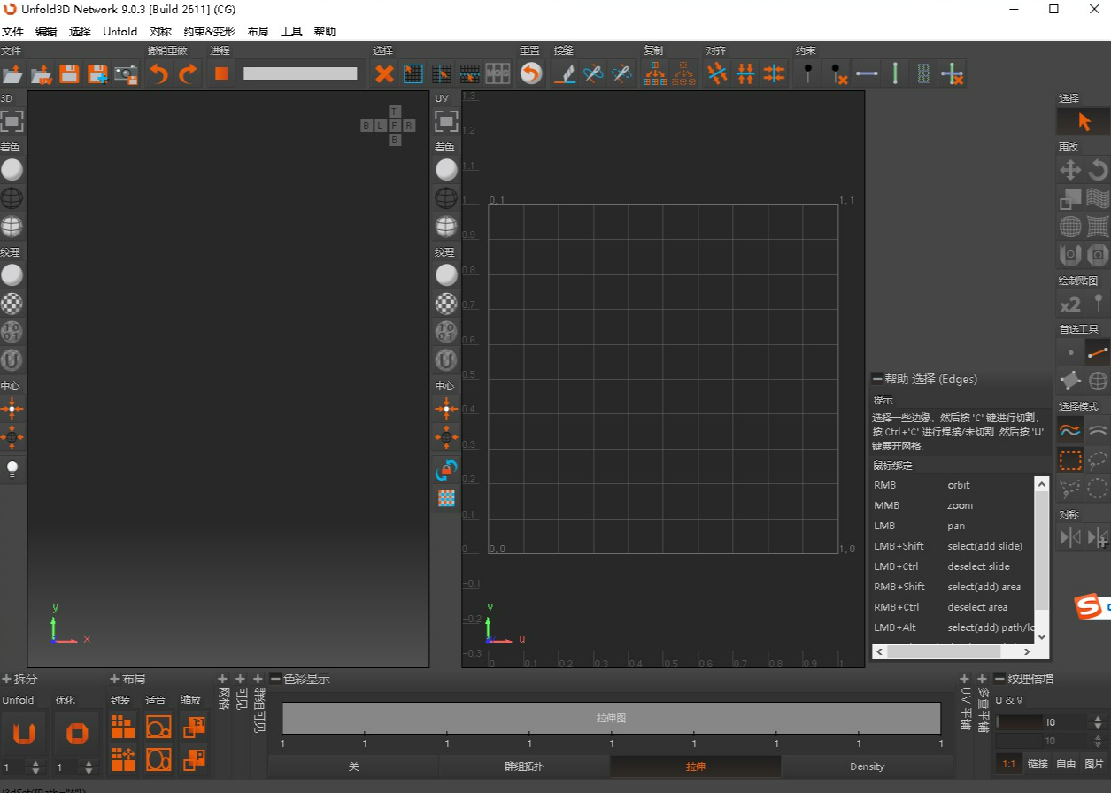
Task: Expand the 布局 panel plus sign
Action: coord(114,679)
